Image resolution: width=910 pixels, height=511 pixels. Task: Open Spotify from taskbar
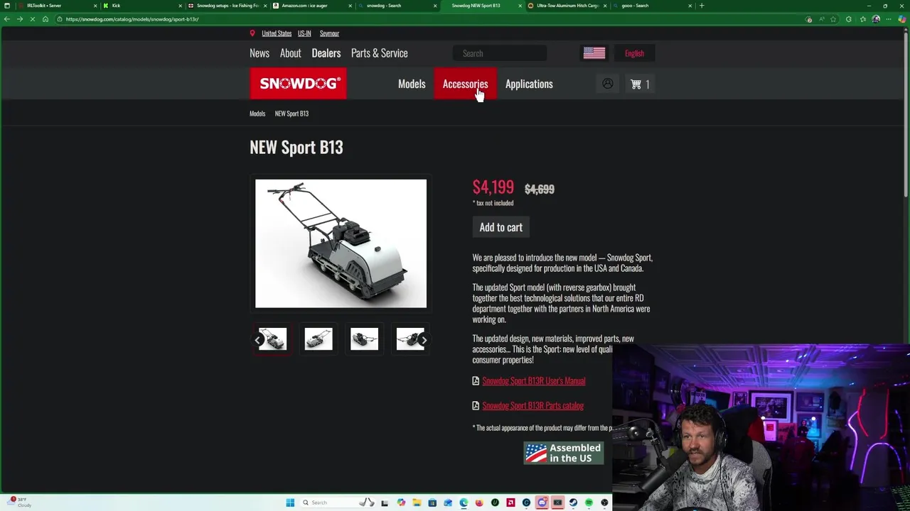(x=589, y=502)
